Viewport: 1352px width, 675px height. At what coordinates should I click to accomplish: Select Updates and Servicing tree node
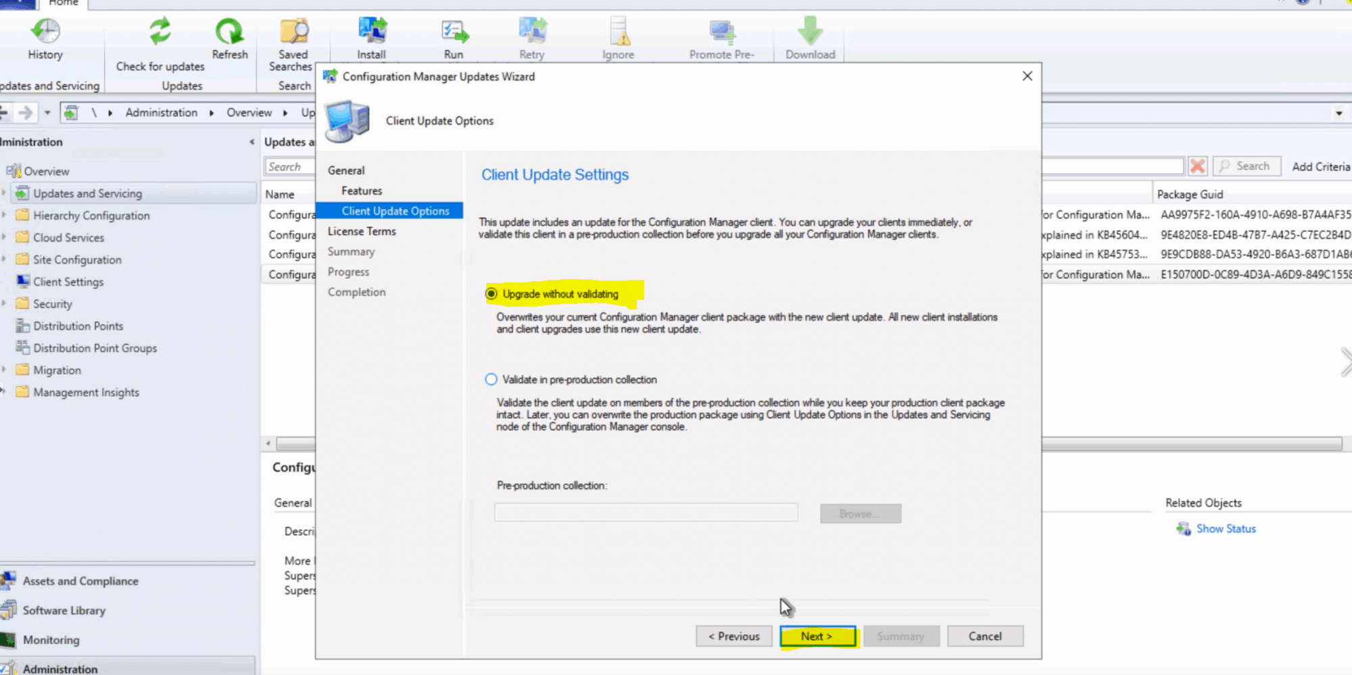tap(88, 193)
